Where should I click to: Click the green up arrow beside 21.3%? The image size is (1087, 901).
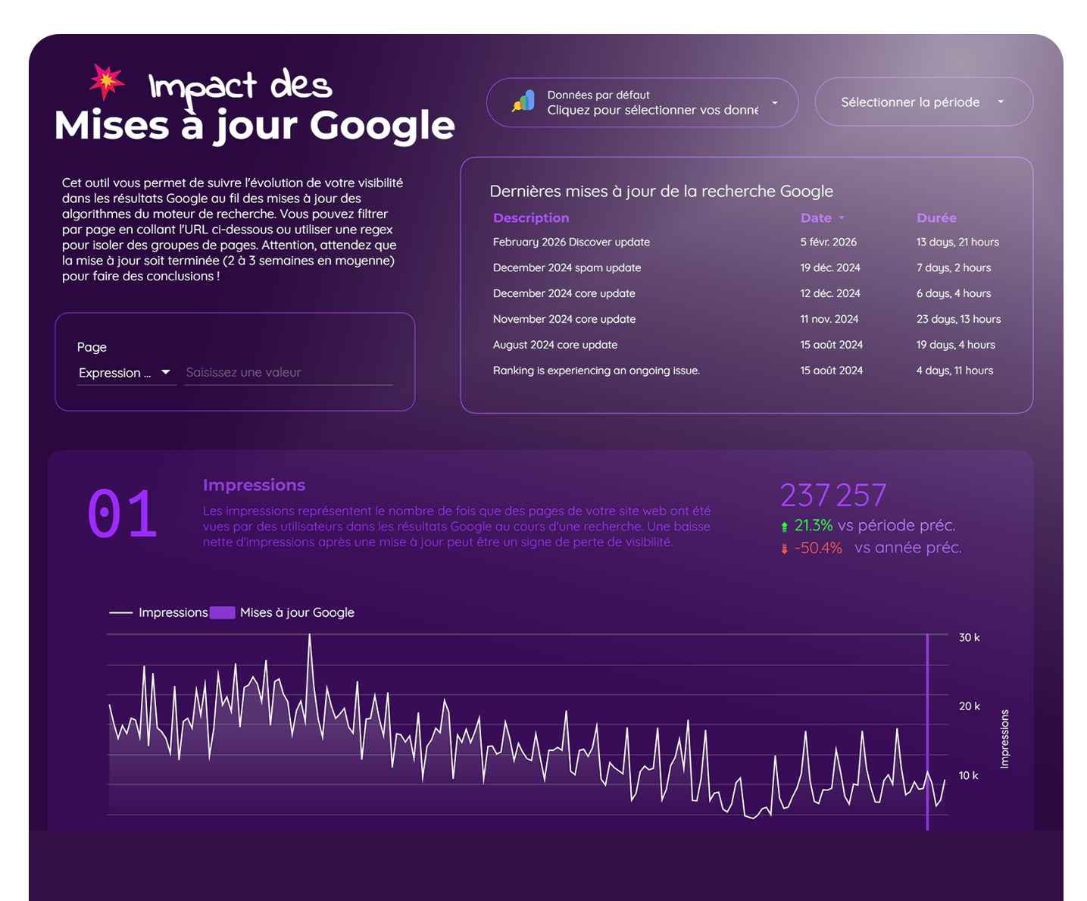coord(784,527)
